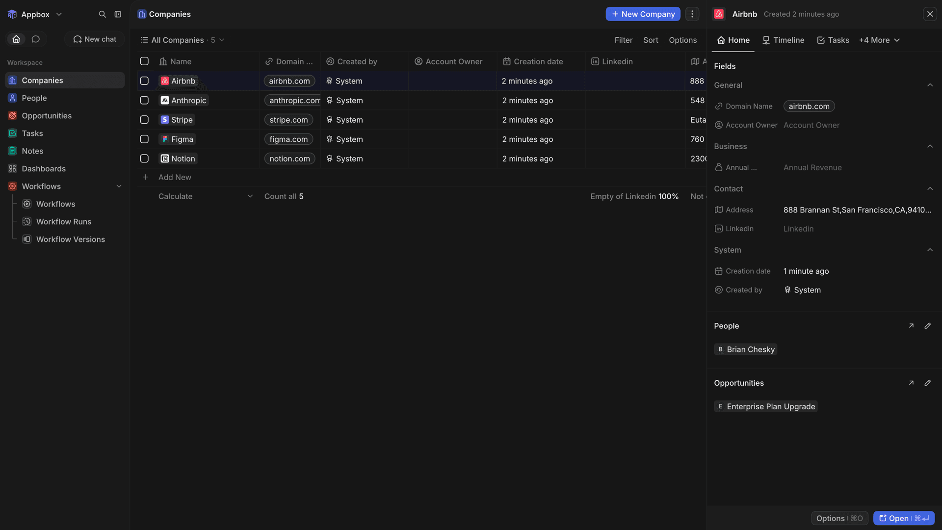
Task: Collapse the General fields section
Action: tap(930, 85)
